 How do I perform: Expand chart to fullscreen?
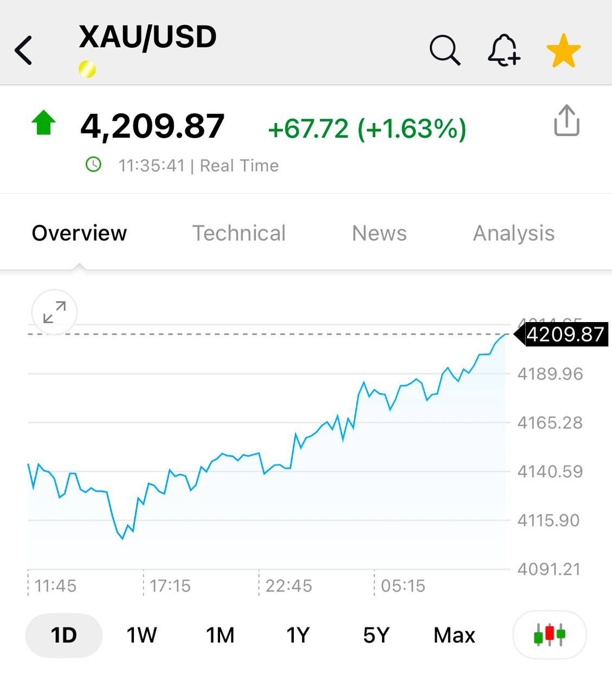pos(54,312)
